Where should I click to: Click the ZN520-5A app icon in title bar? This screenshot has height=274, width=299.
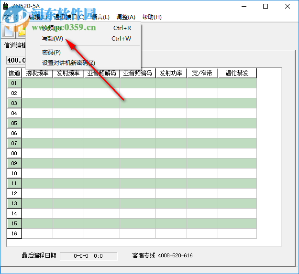pyautogui.click(x=6, y=6)
